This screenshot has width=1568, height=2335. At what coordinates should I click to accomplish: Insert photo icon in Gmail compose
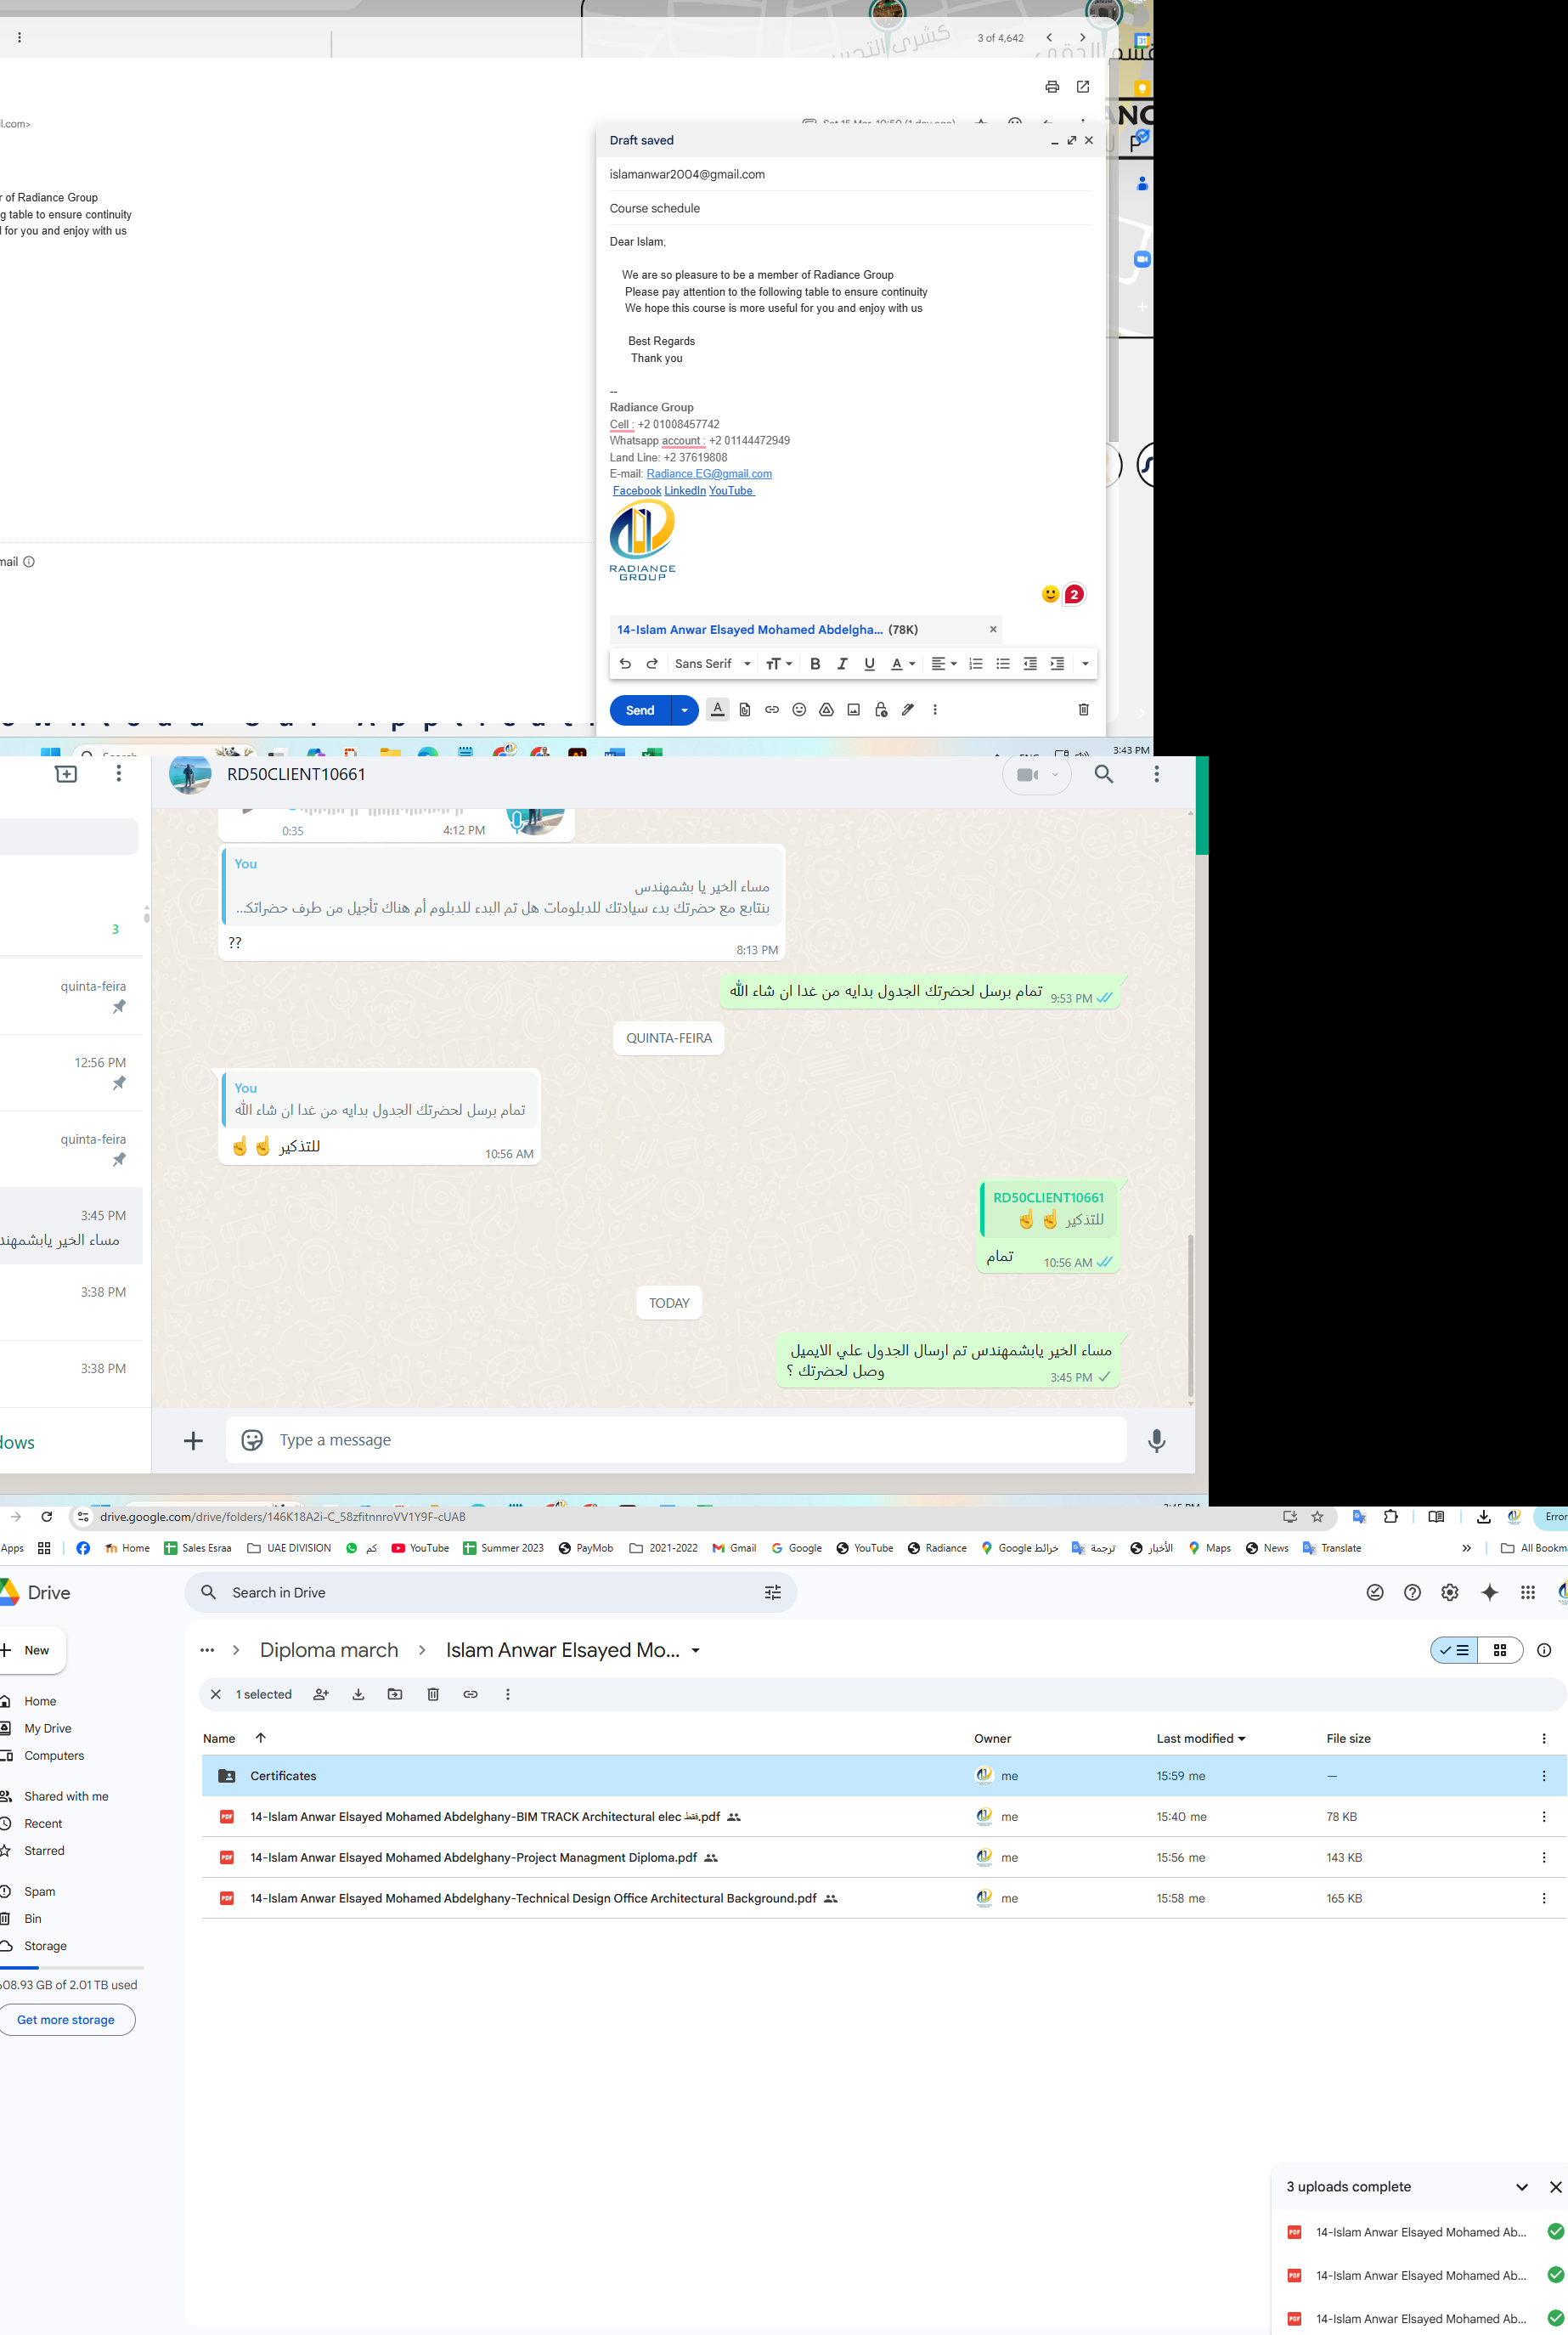tap(853, 710)
